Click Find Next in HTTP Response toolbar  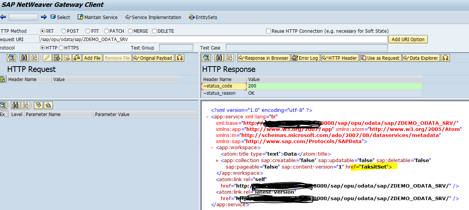click(x=229, y=58)
